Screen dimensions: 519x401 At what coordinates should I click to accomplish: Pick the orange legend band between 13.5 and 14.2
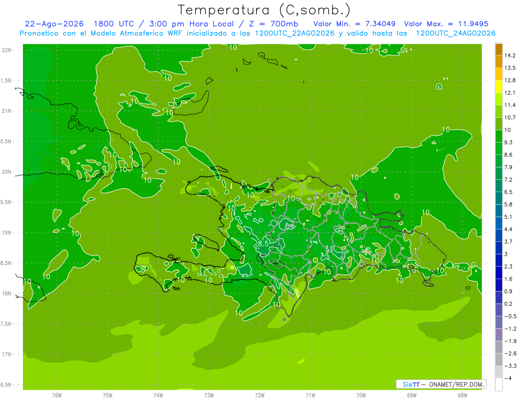click(x=499, y=62)
